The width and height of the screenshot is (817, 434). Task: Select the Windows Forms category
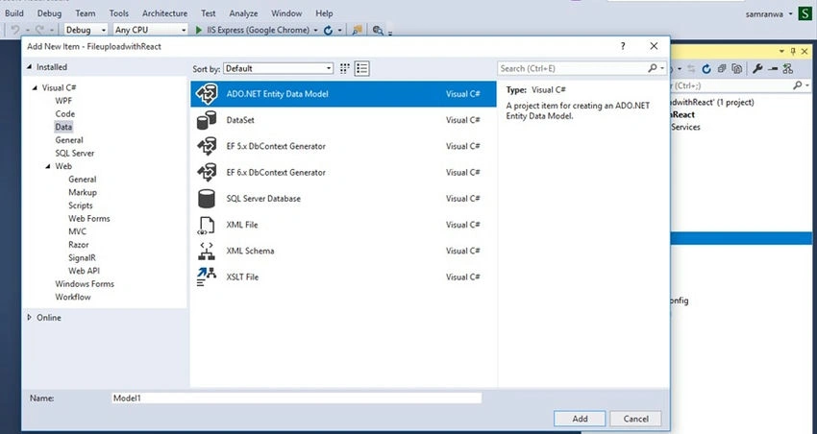pos(85,284)
